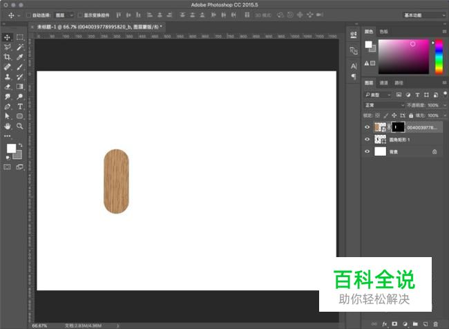Add a layer mask at panel bottom
Screen dimensions: 449x329
(x=394, y=324)
